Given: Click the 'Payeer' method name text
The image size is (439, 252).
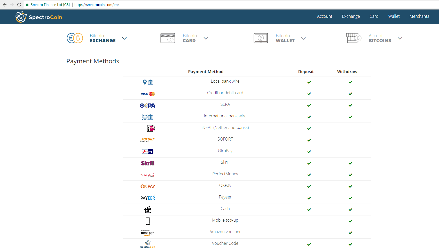Looking at the screenshot, I should pos(225,197).
